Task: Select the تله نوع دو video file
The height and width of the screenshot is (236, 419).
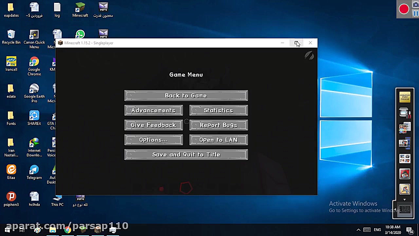Action: [80, 202]
